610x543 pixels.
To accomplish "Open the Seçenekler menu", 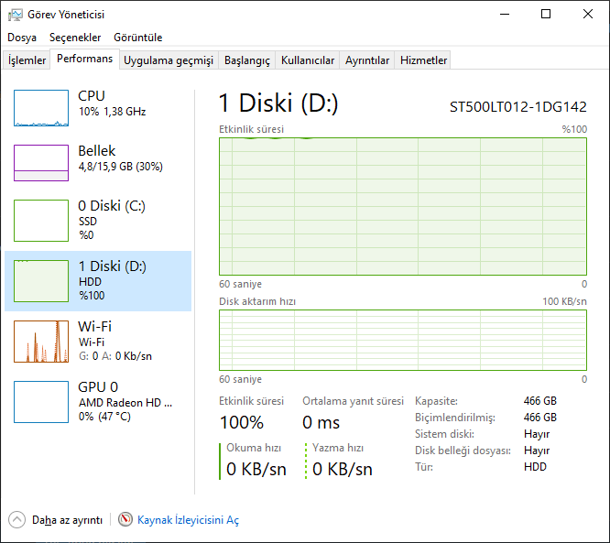I will [75, 38].
